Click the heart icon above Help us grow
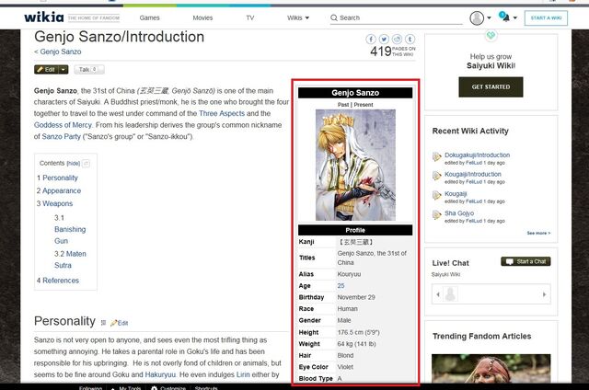 [491, 36]
